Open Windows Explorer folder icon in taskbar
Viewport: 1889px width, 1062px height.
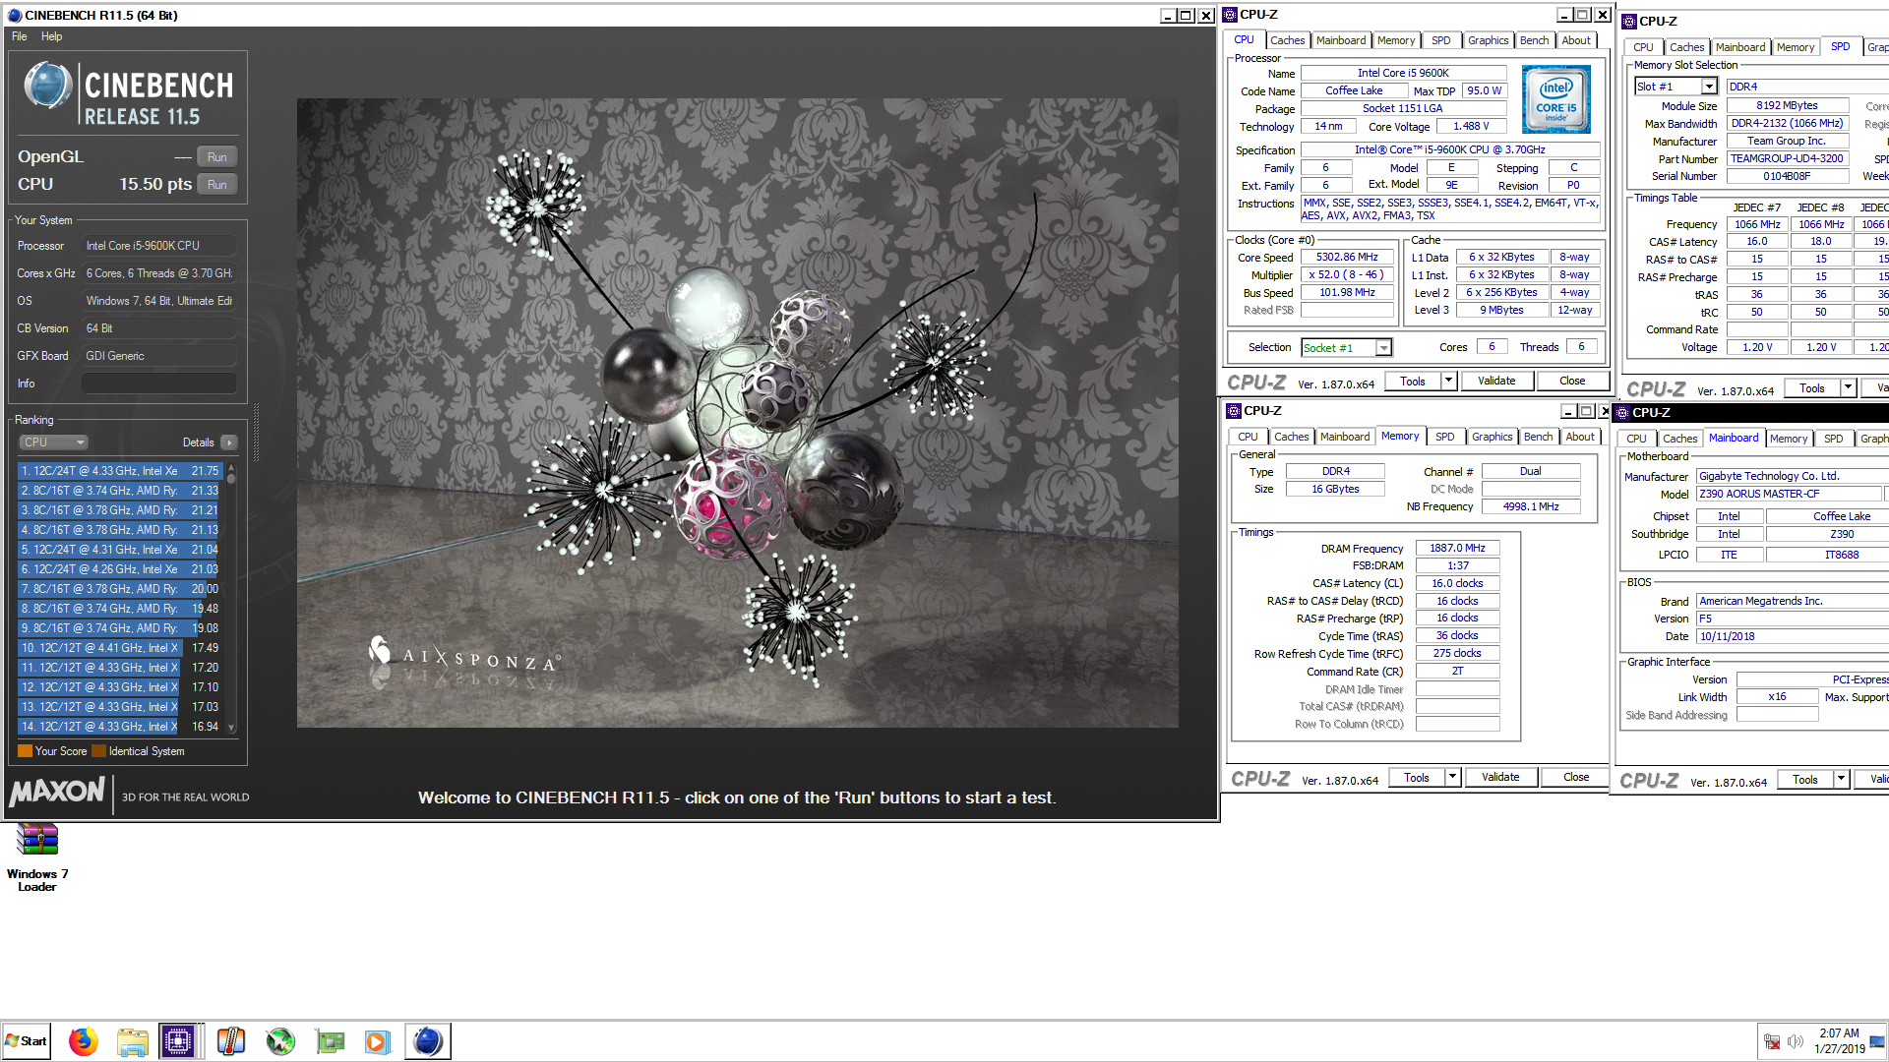point(132,1041)
